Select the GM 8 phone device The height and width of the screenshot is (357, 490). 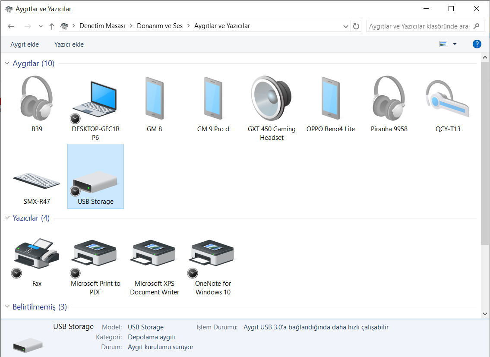[x=155, y=99]
